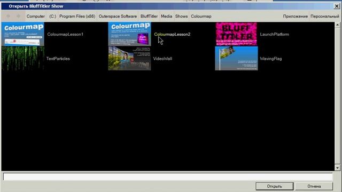Image resolution: width=342 pixels, height=192 pixels.
Task: Navigate to Computer in the path bar
Action: [36, 17]
